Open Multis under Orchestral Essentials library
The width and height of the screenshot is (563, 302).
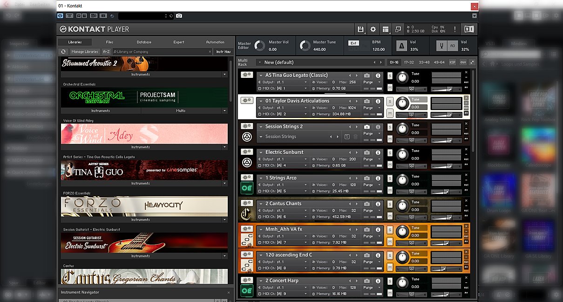pyautogui.click(x=181, y=111)
